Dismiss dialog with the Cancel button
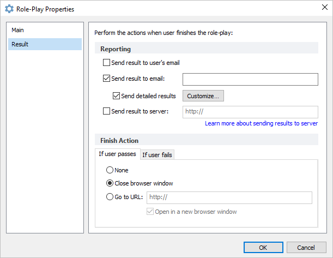The height and width of the screenshot is (258, 333). 306,248
